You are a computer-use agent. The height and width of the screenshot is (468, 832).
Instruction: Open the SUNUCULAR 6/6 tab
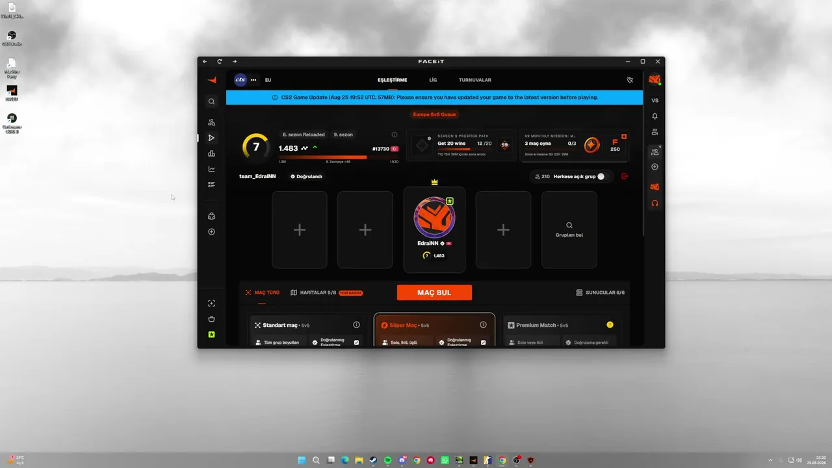click(x=601, y=292)
